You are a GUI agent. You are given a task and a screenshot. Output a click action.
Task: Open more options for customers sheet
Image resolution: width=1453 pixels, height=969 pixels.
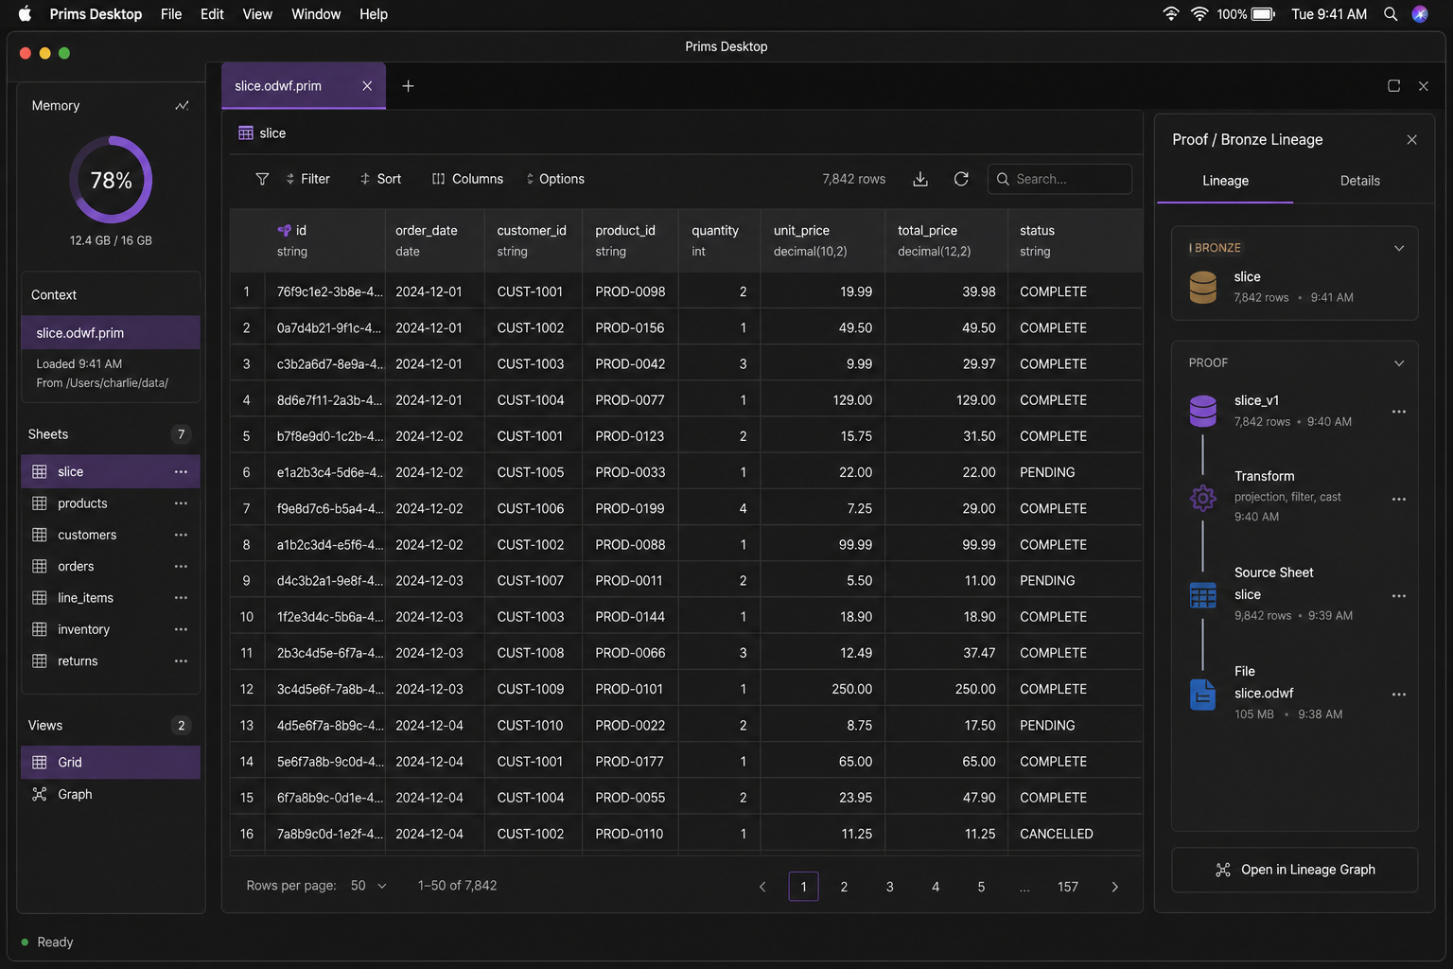(x=181, y=535)
